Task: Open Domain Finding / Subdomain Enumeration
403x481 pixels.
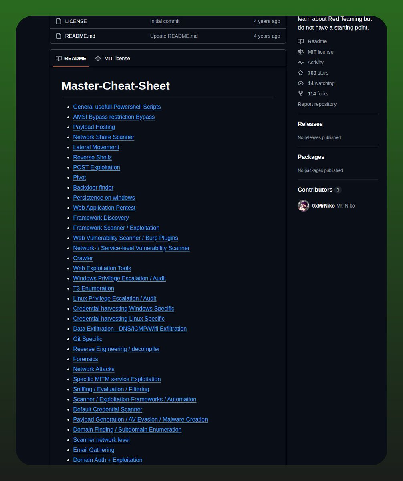Action: 127,430
